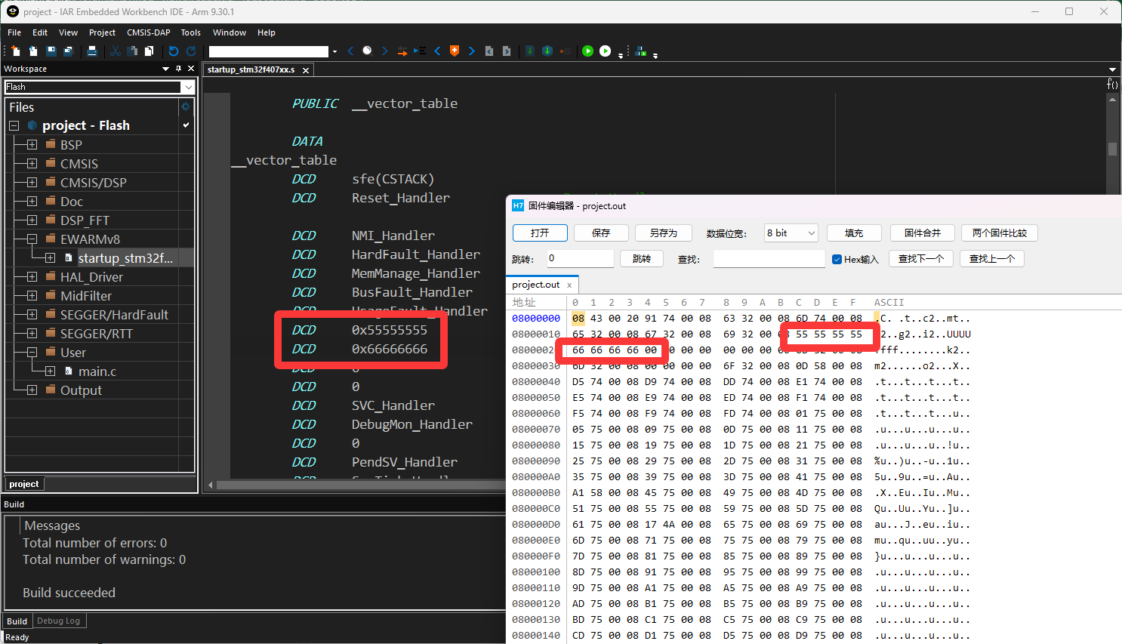The height and width of the screenshot is (644, 1122).
Task: Toggle the Hex输入 checkbox
Action: [837, 259]
